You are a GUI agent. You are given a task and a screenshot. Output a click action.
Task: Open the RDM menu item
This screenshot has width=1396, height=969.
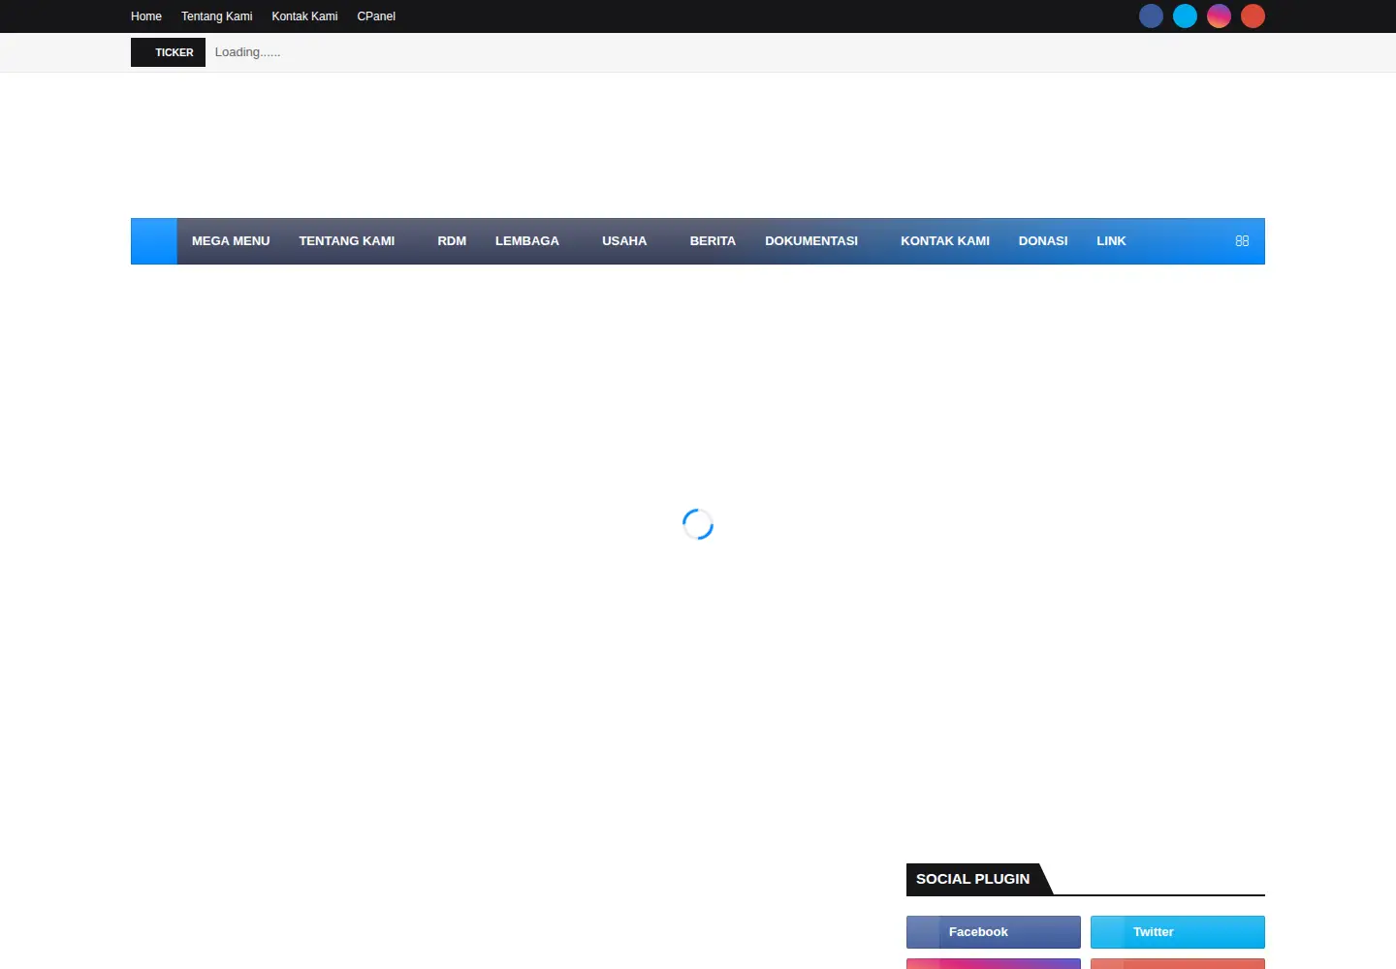[452, 241]
